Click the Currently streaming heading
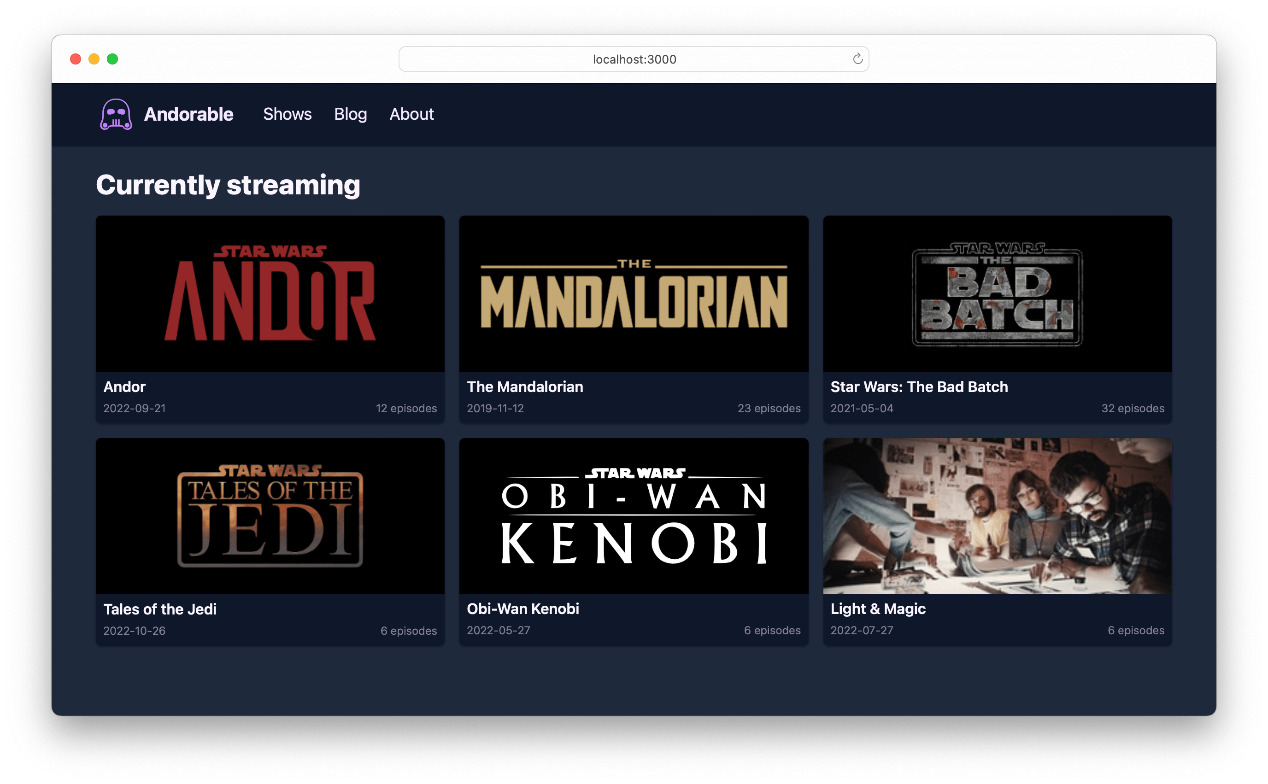The image size is (1268, 784). (x=228, y=185)
